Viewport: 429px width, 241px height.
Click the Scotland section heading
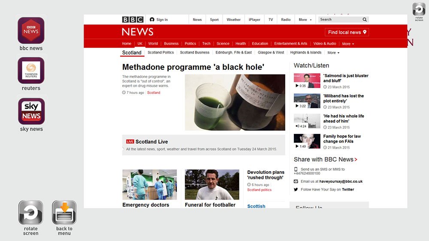point(132,53)
